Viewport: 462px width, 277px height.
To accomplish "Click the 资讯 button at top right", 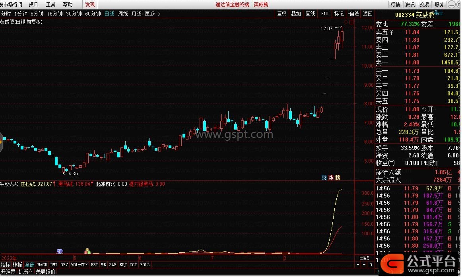I will (x=410, y=4).
